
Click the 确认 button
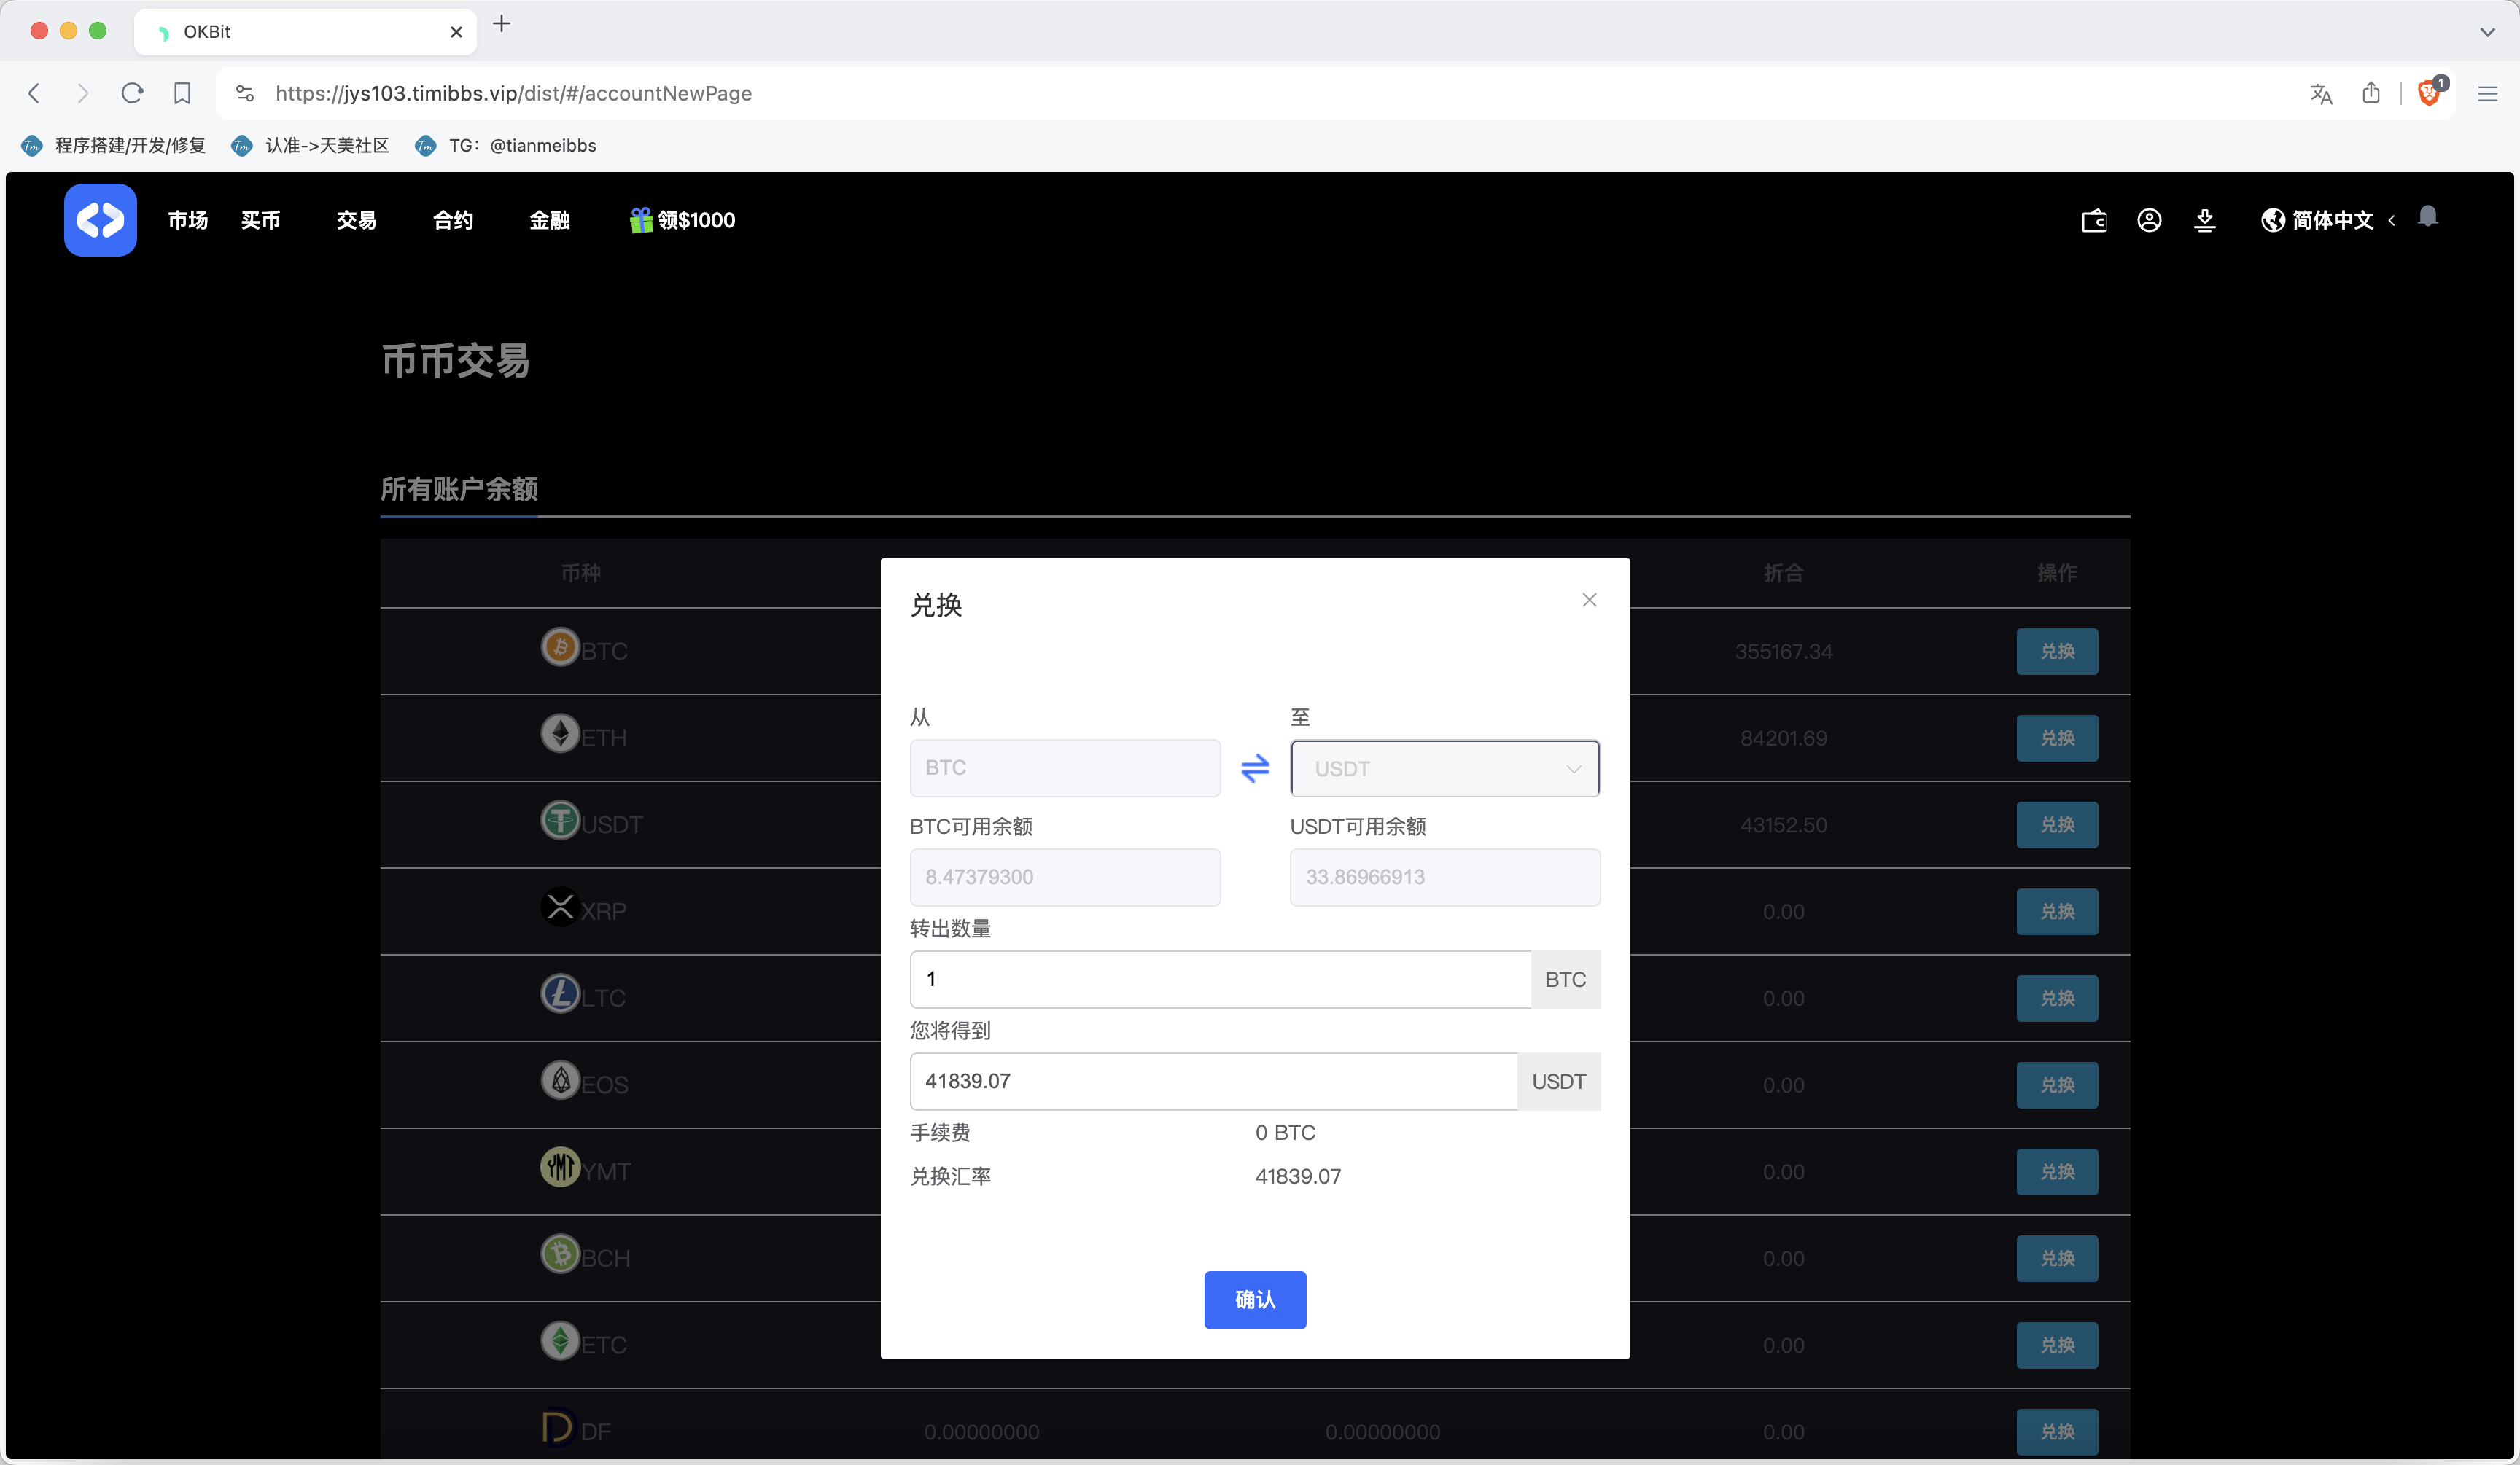(1255, 1299)
